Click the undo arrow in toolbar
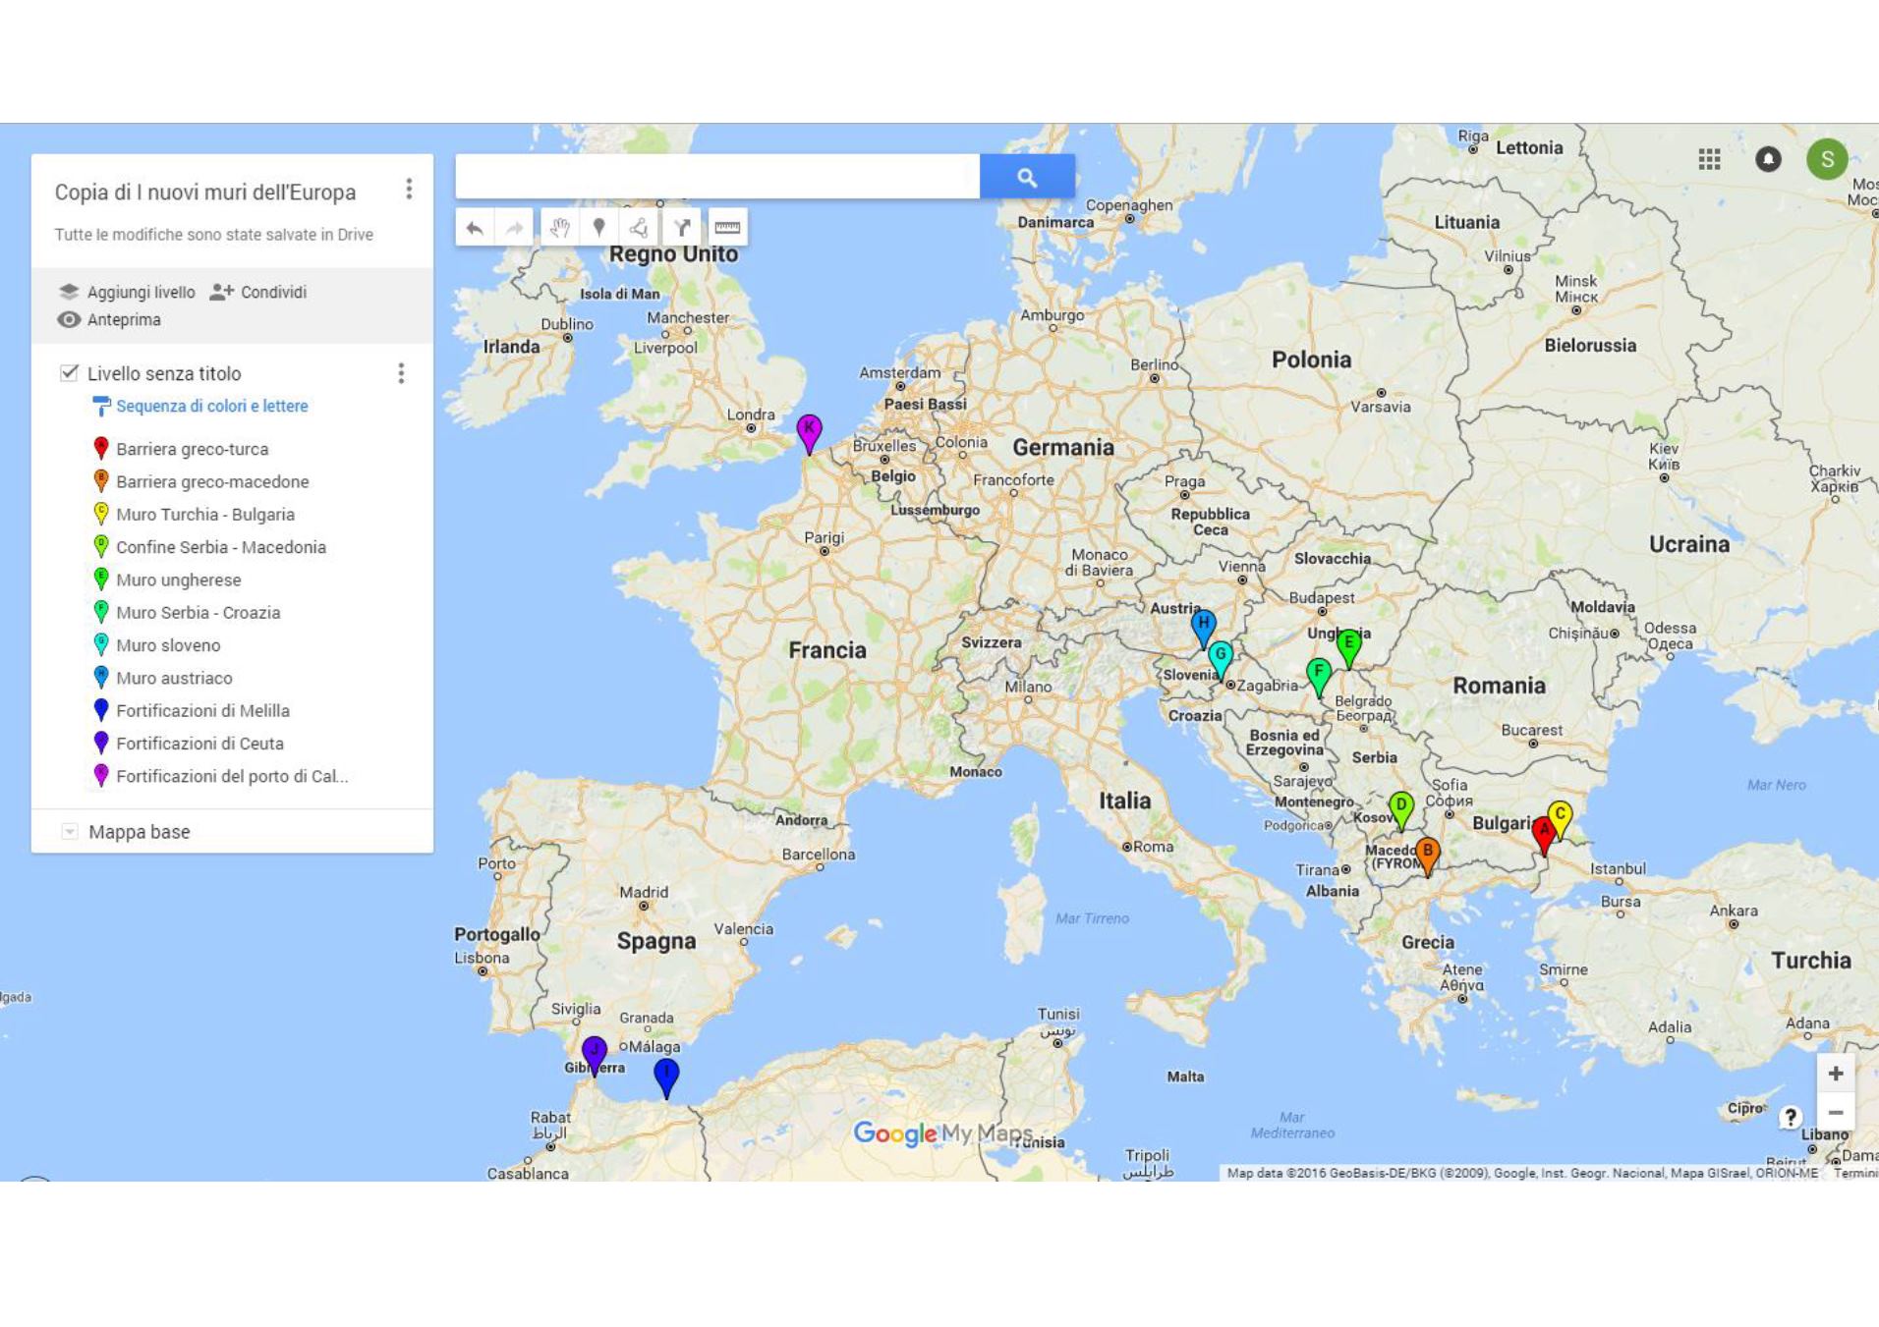This screenshot has width=1879, height=1327. click(x=475, y=228)
